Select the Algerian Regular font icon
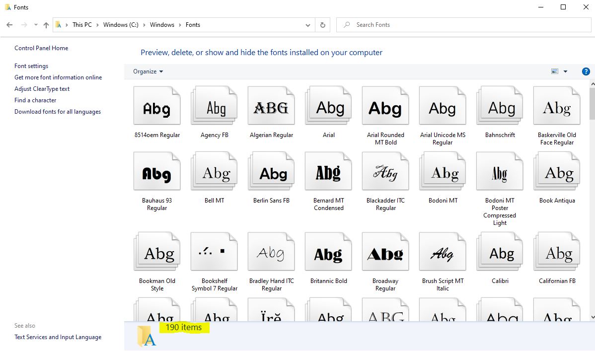The height and width of the screenshot is (351, 595). [271, 107]
